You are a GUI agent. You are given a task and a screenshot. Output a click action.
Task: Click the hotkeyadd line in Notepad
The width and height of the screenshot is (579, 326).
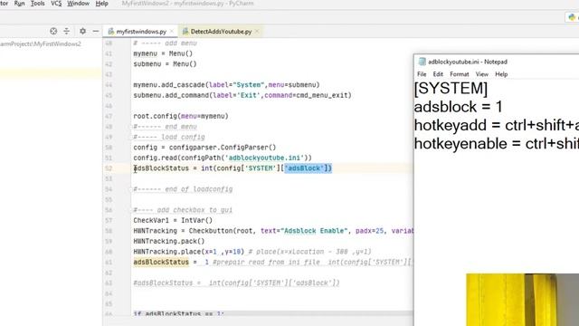point(497,125)
